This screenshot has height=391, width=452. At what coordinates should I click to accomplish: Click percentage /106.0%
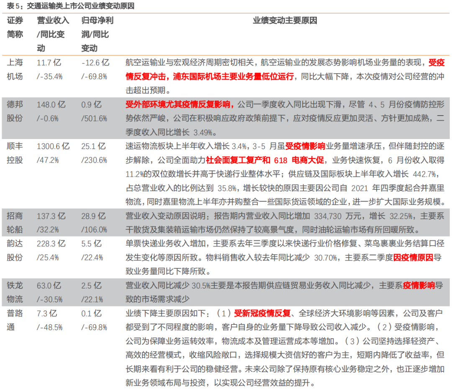[x=94, y=230]
